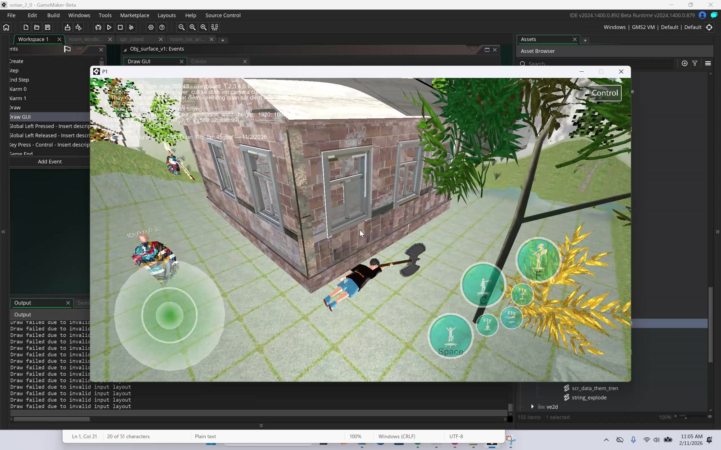Viewport: 721px width, 450px height.
Task: Zoom in the workspace
Action: click(204, 27)
